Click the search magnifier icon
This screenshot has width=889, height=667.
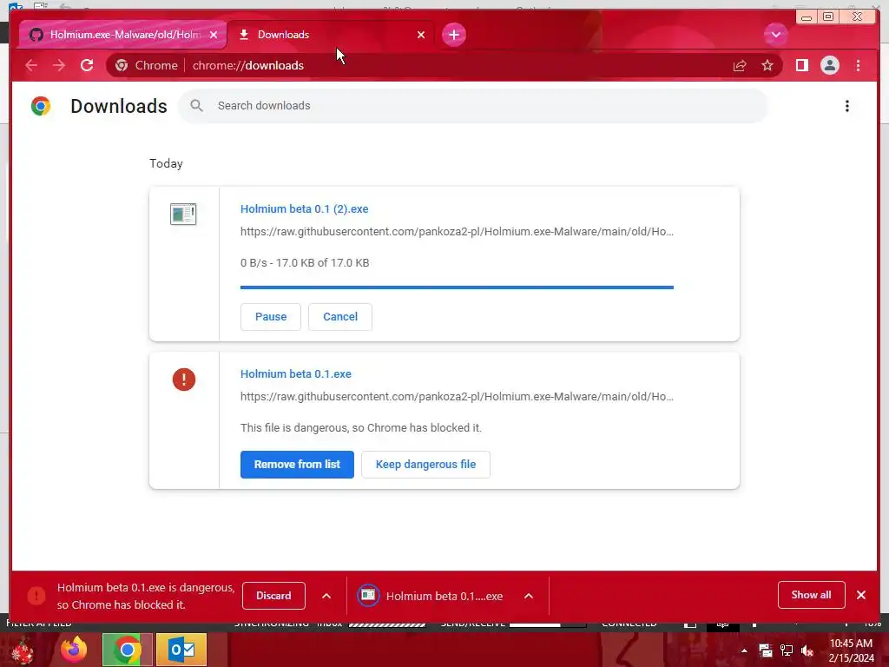(x=196, y=105)
